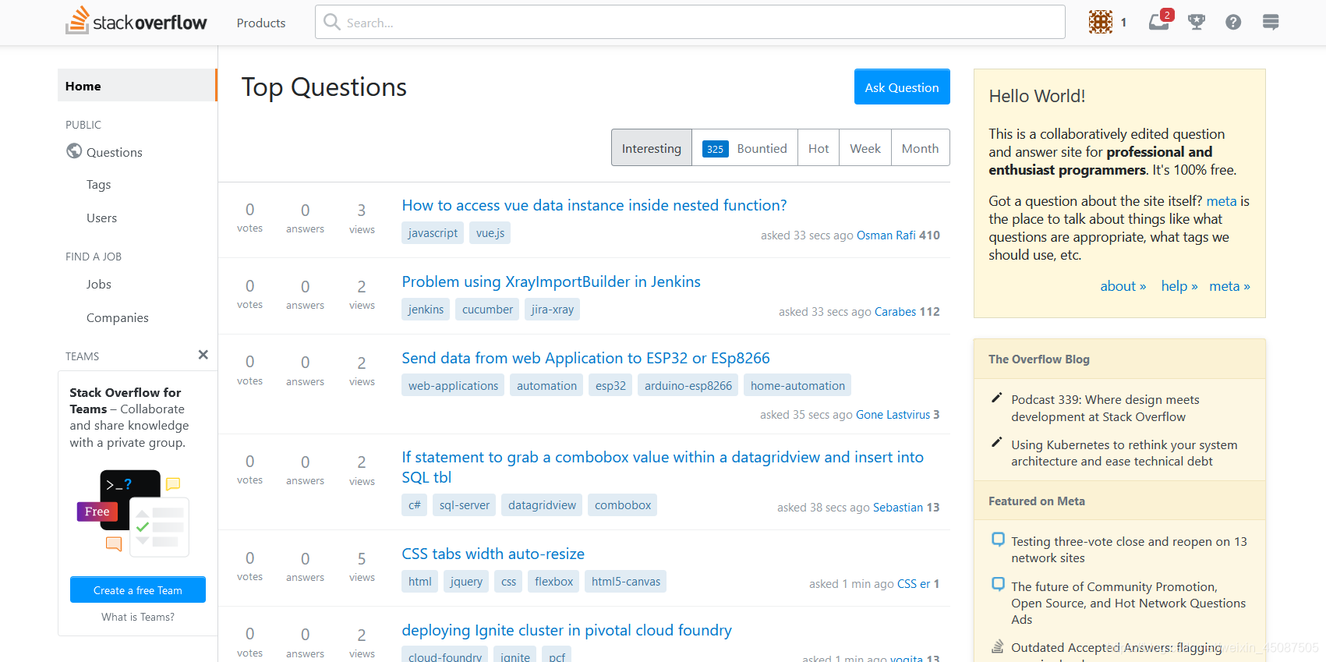The width and height of the screenshot is (1326, 662).
Task: Click the arduino-esp8266 tag
Action: pyautogui.click(x=688, y=386)
